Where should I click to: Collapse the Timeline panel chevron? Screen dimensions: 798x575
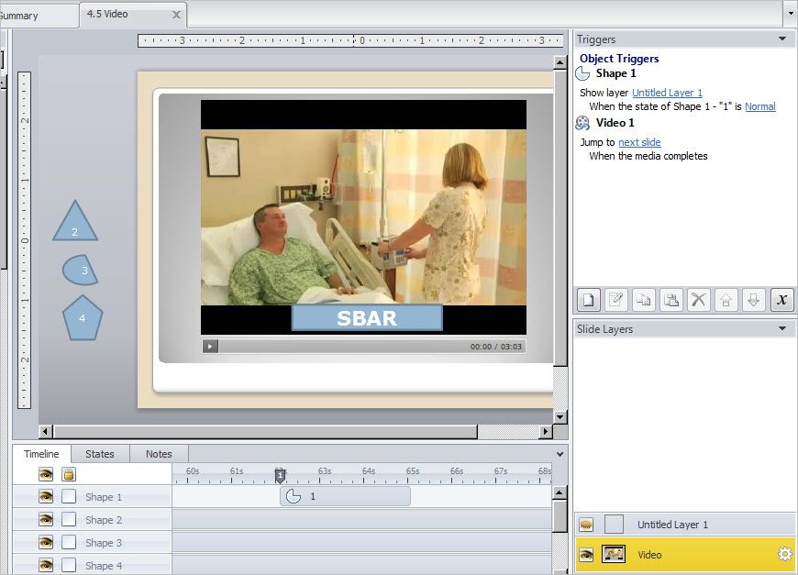click(x=560, y=454)
